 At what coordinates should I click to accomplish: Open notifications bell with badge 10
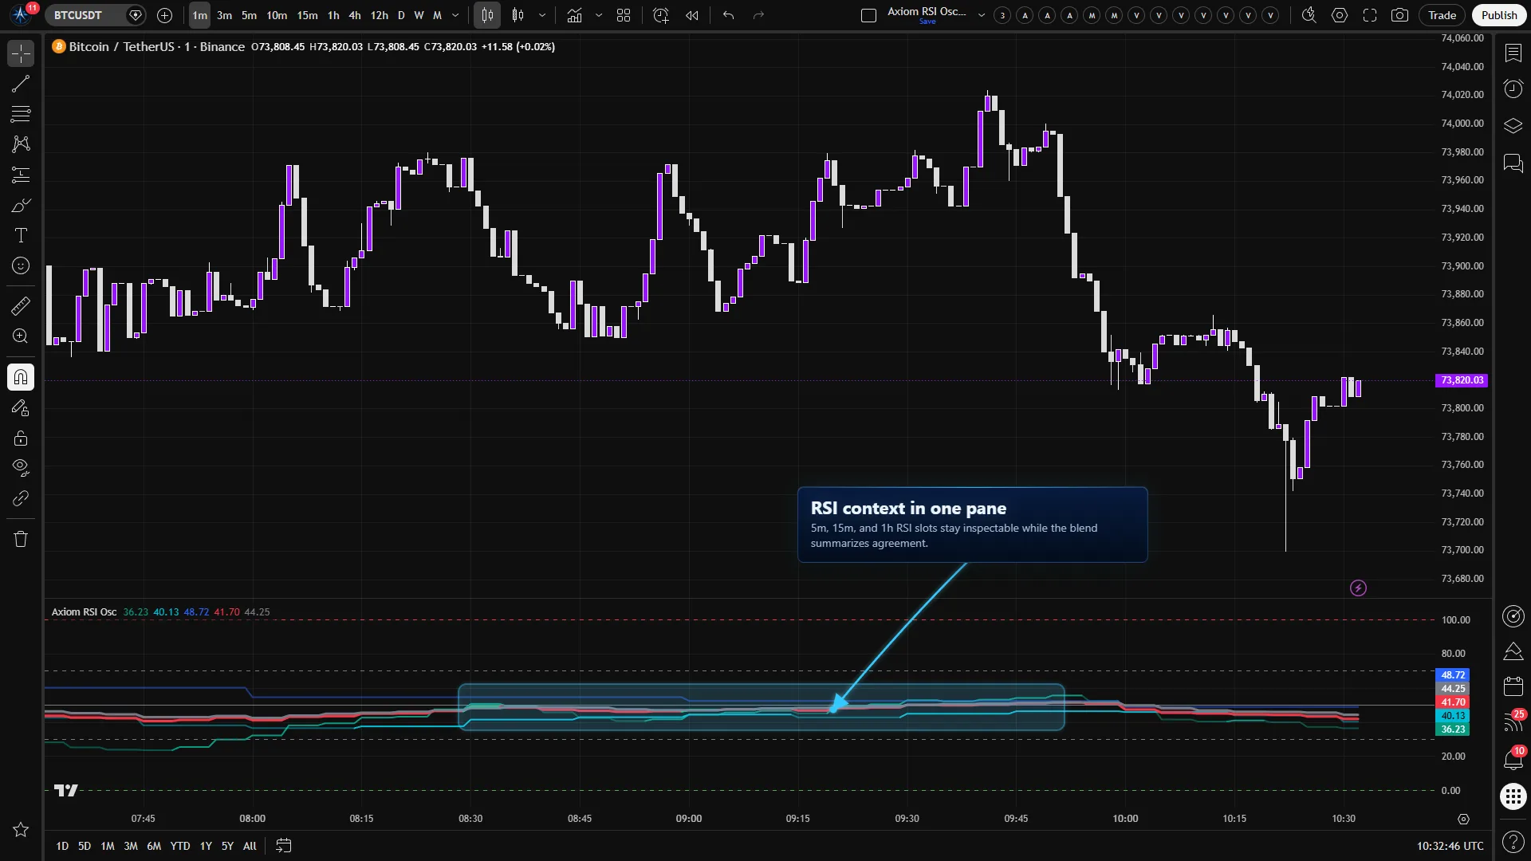click(x=1513, y=759)
